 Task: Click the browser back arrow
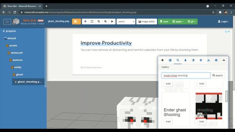coord(4,12)
